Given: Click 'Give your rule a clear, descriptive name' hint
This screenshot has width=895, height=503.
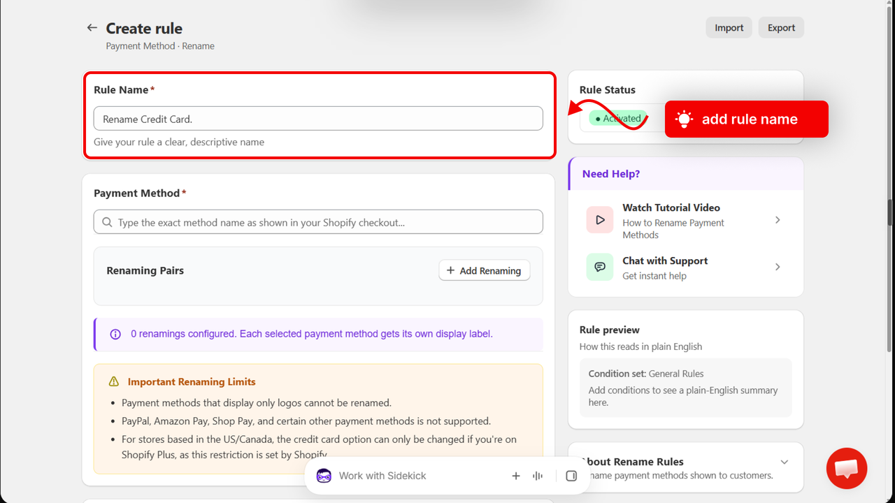Looking at the screenshot, I should pos(179,142).
